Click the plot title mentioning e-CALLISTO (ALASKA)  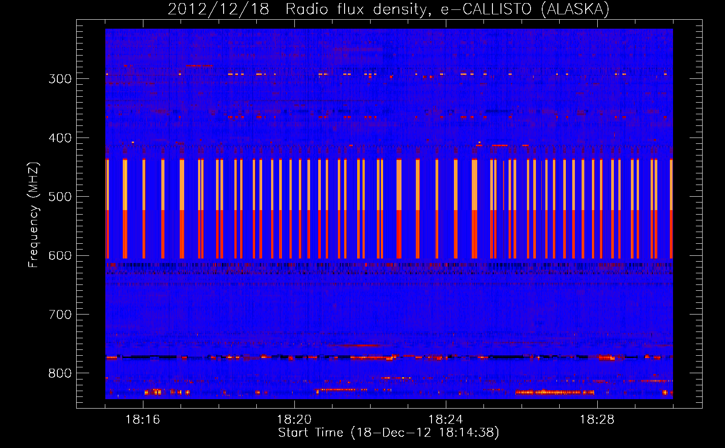388,9
